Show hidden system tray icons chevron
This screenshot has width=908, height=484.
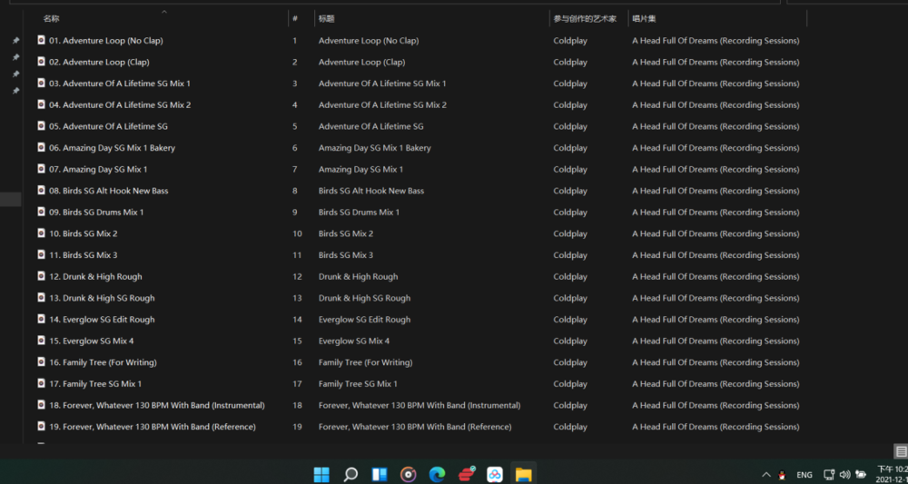coord(766,475)
